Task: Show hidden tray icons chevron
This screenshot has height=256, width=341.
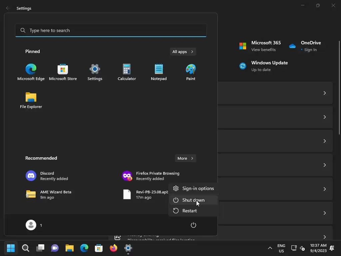Action: (x=270, y=248)
